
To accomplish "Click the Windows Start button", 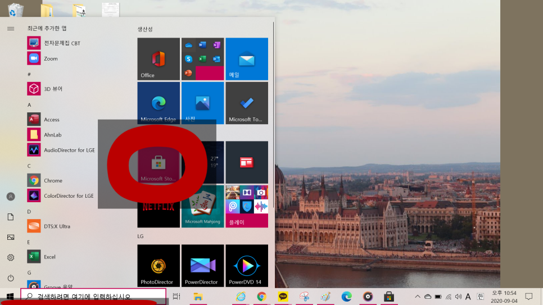I will click(10, 297).
